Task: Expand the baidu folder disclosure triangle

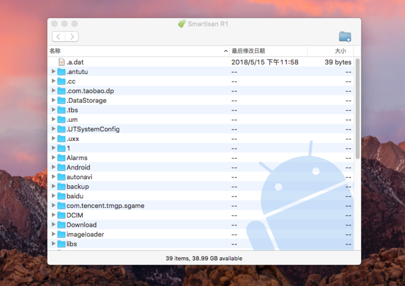Action: click(x=53, y=195)
